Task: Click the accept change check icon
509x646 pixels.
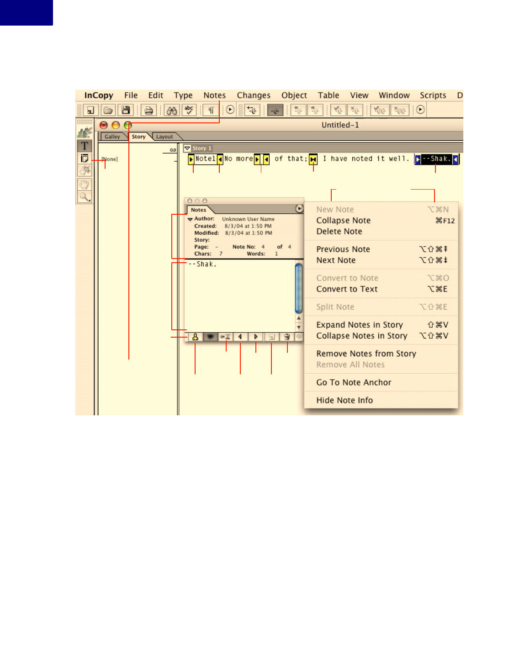Action: tap(338, 110)
